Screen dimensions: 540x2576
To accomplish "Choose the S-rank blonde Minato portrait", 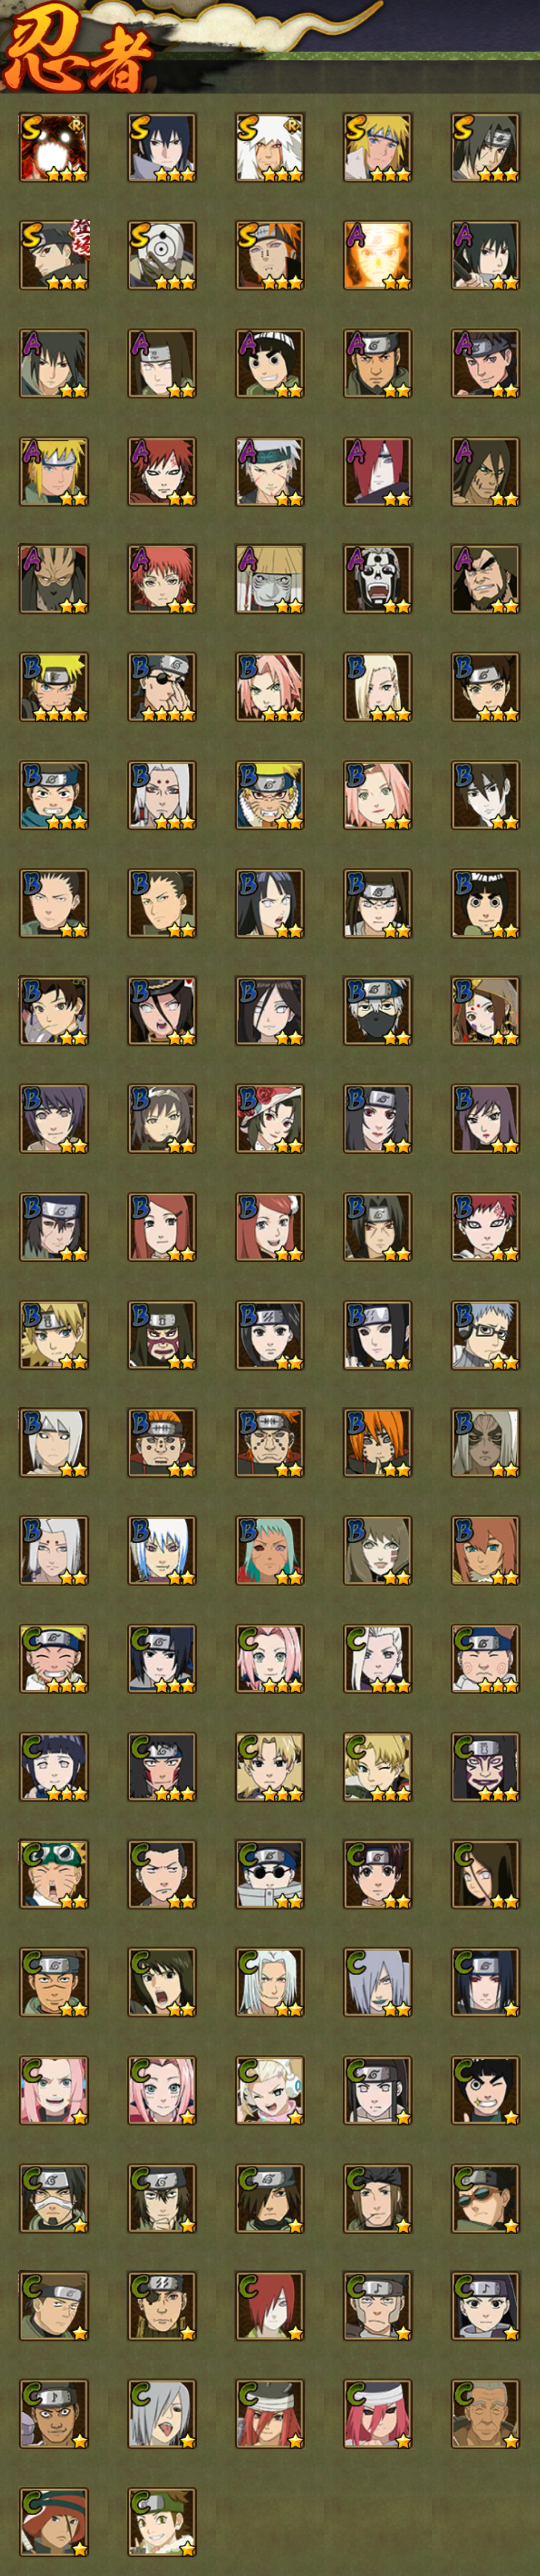I will pyautogui.click(x=378, y=147).
